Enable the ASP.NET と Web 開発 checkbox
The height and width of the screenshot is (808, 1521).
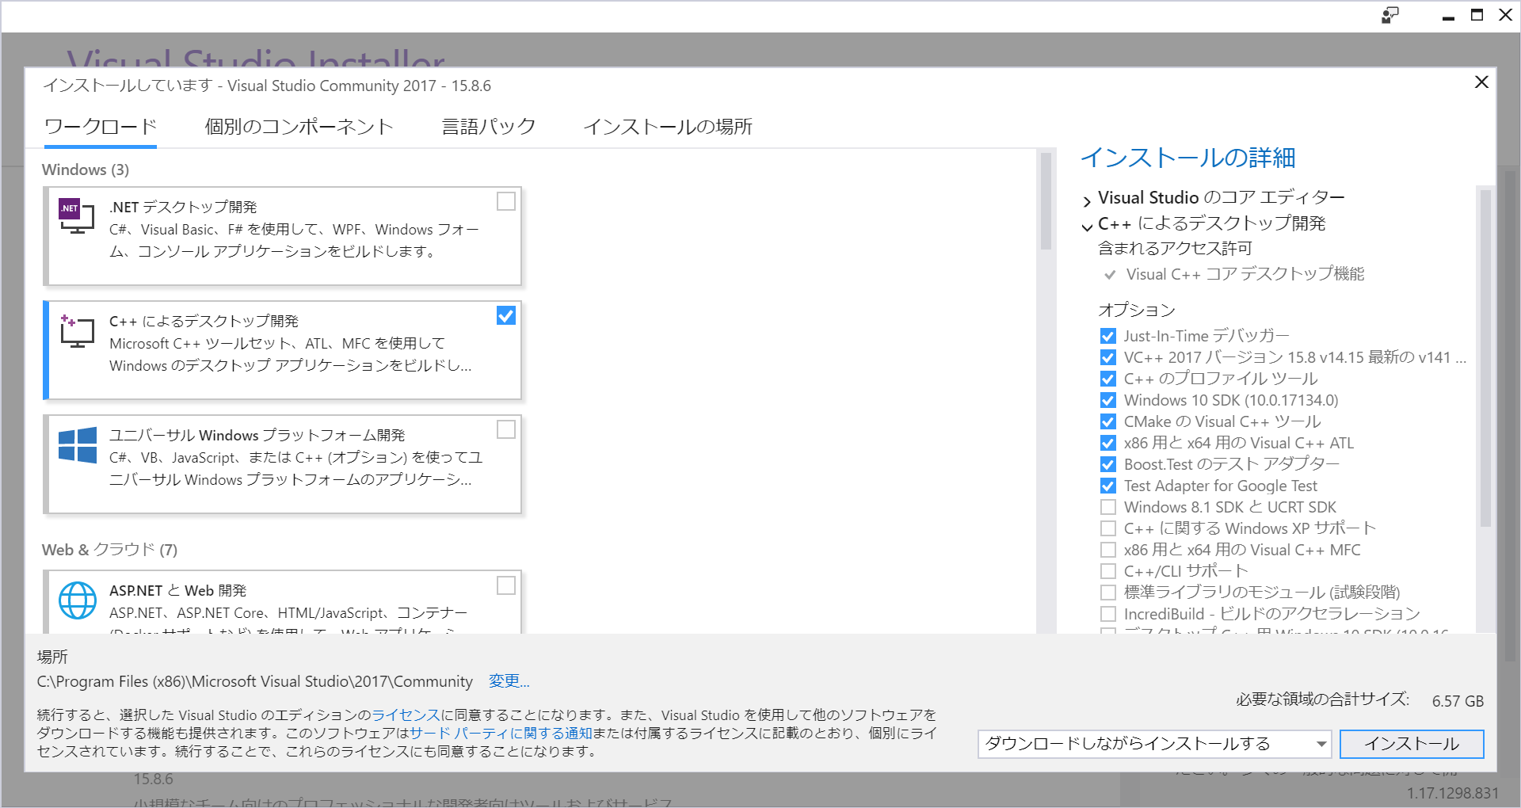point(505,585)
